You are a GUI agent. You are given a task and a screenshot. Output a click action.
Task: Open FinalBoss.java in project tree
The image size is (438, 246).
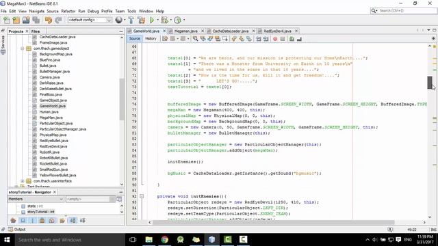tap(51, 94)
